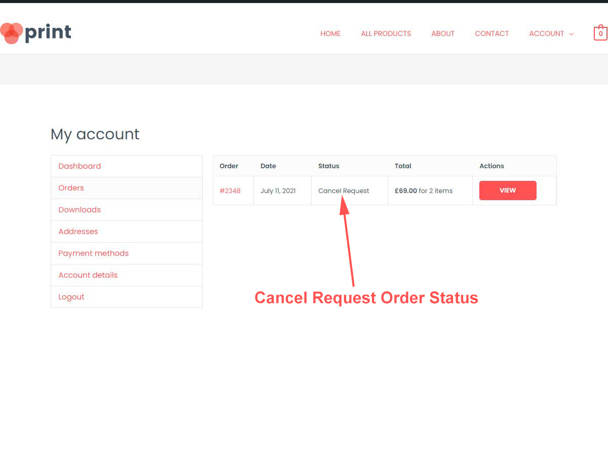The height and width of the screenshot is (456, 608).
Task: Open the Dashboard section in sidebar
Action: click(x=80, y=166)
